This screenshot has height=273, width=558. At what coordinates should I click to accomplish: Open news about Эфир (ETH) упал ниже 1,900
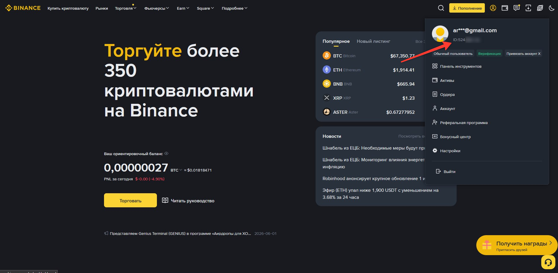click(381, 194)
